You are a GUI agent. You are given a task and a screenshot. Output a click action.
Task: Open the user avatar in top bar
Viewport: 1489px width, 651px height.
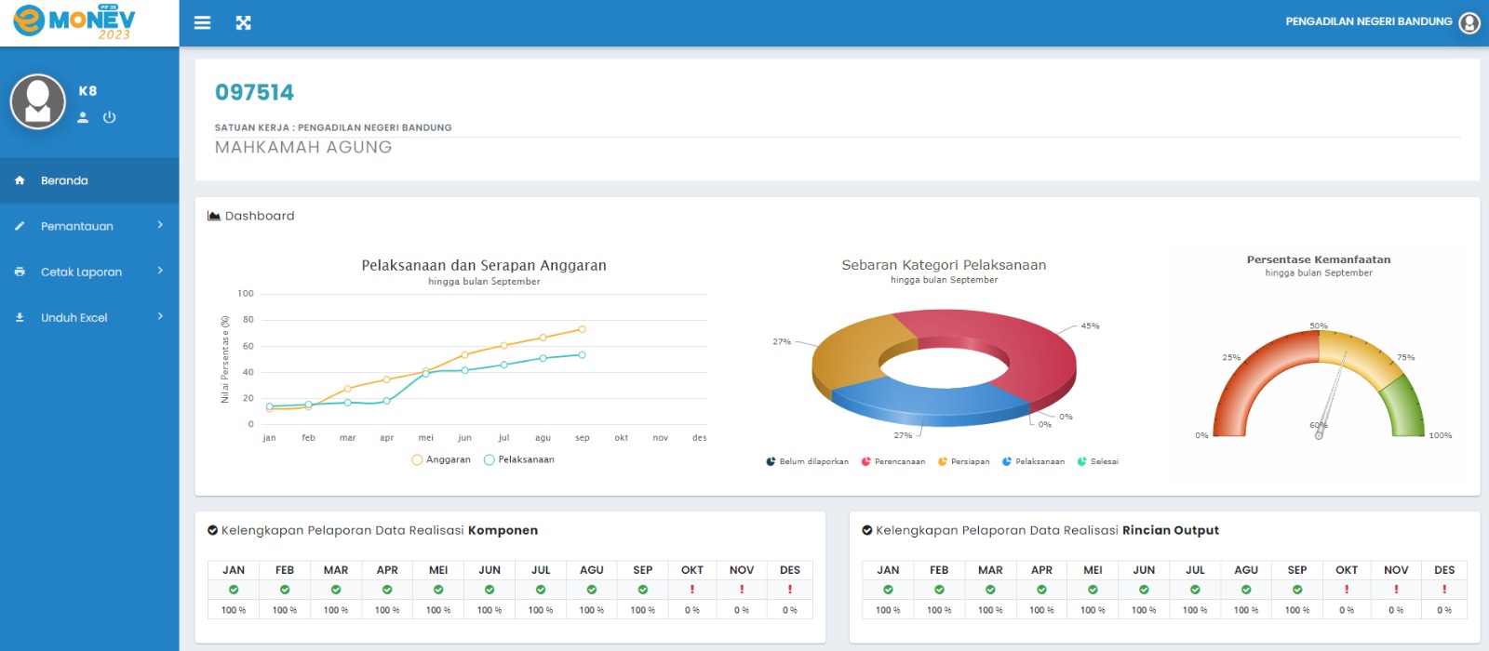pos(1469,22)
